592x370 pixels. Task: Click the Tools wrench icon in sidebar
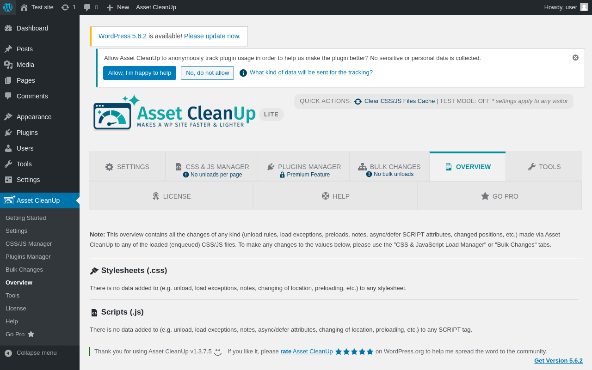coord(8,164)
